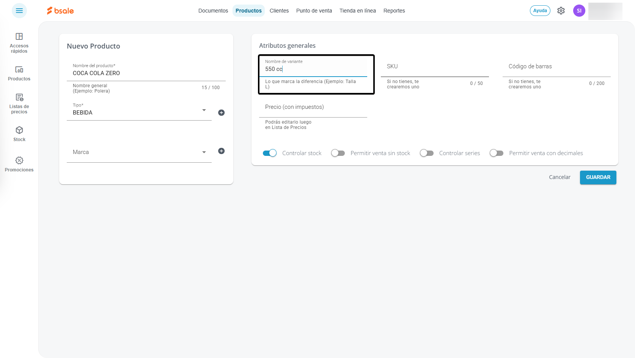Enable Permitir venta sin stock toggle

point(338,153)
